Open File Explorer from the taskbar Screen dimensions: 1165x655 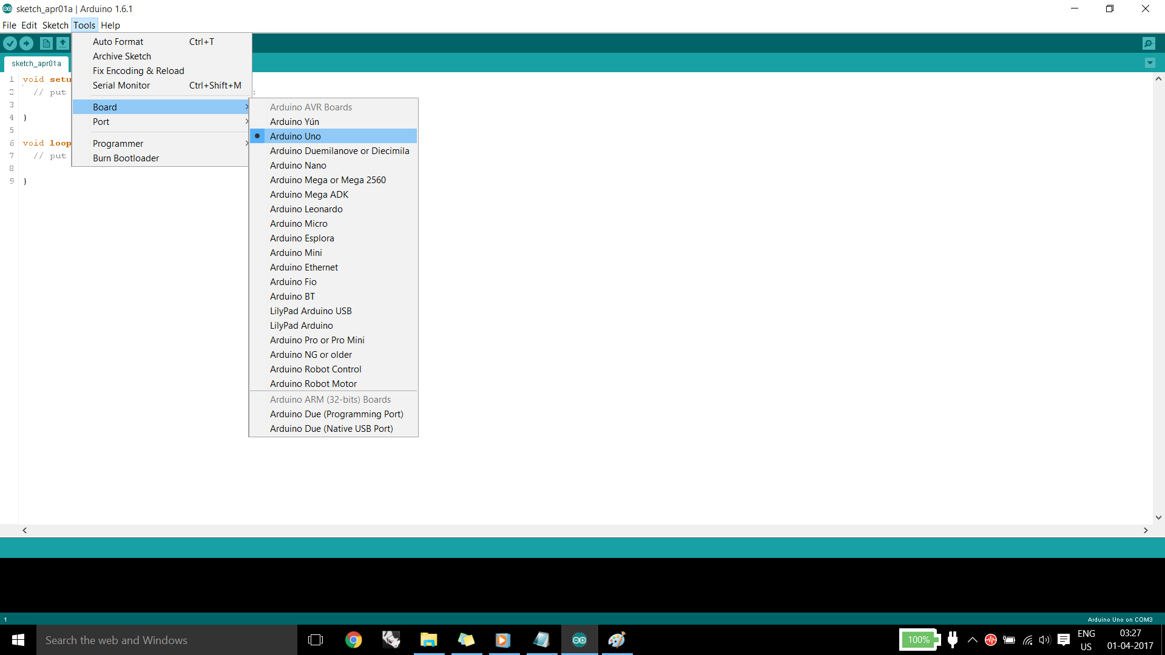tap(429, 640)
